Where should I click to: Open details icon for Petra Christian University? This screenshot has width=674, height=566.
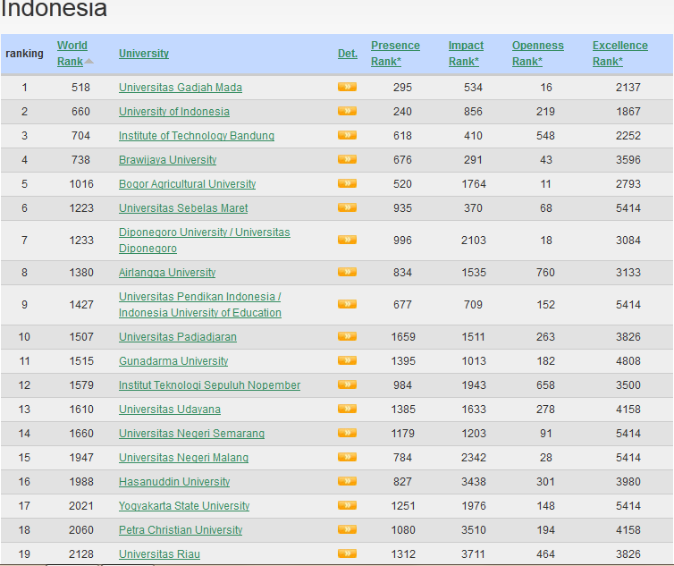(x=347, y=529)
